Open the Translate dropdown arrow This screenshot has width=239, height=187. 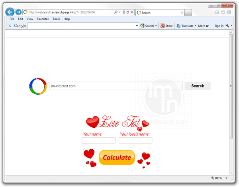tap(196, 26)
